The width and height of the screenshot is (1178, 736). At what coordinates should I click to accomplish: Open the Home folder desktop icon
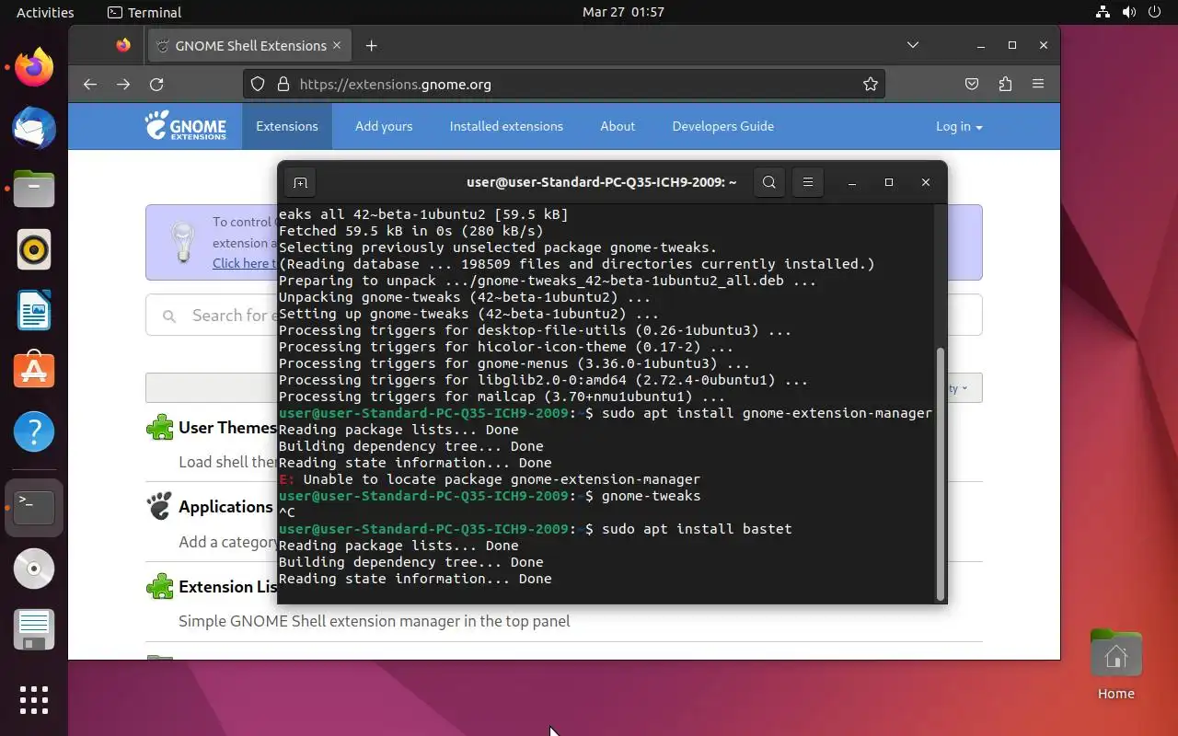(1115, 664)
